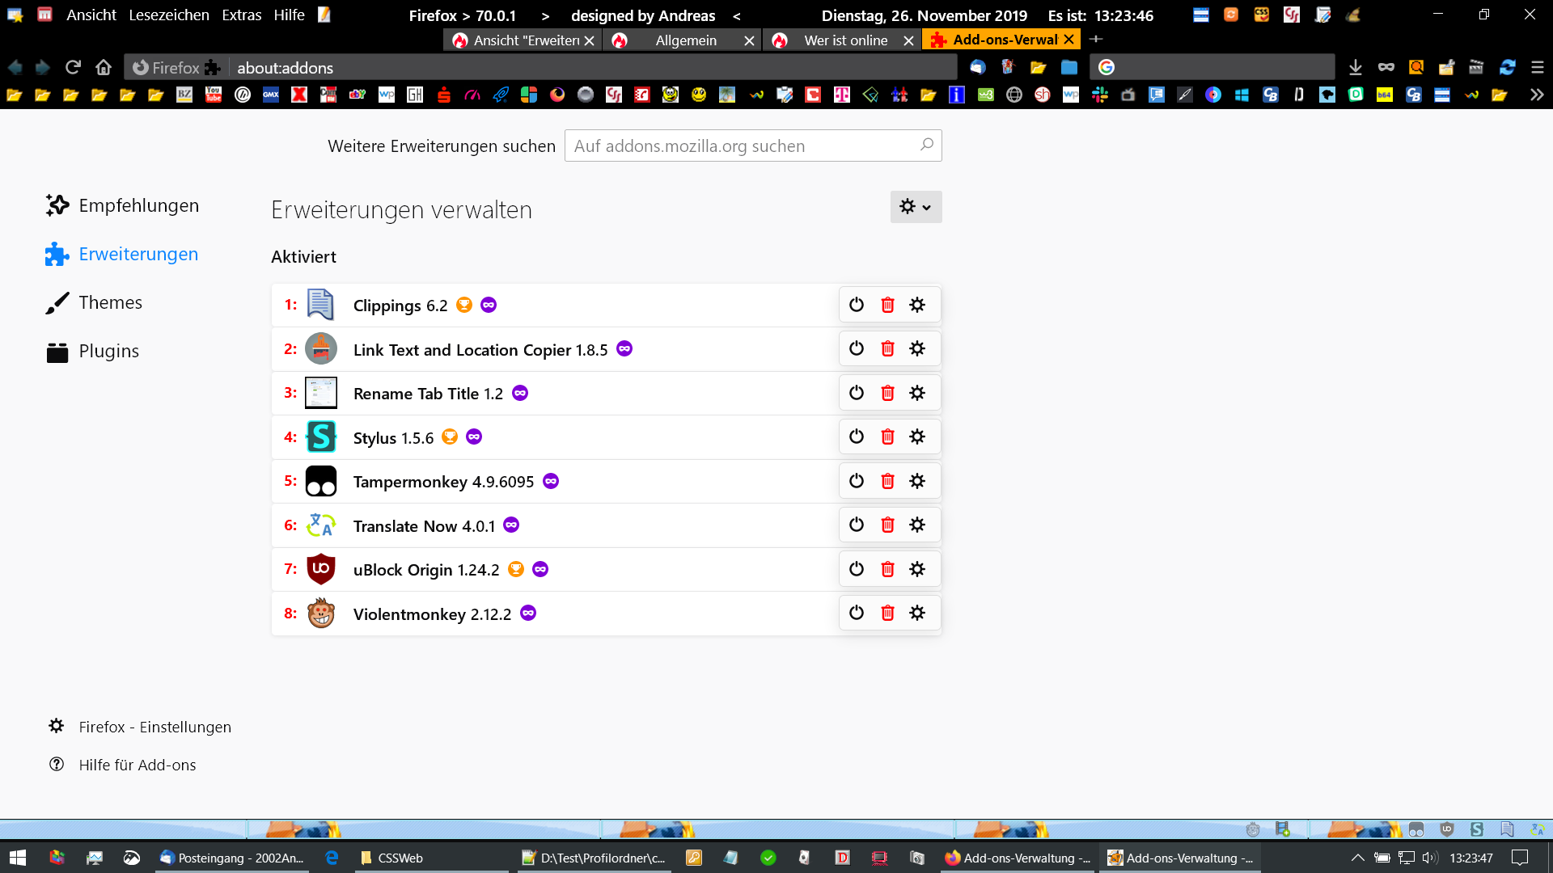Turn off Translate Now via power button
1553x873 pixels.
[857, 525]
